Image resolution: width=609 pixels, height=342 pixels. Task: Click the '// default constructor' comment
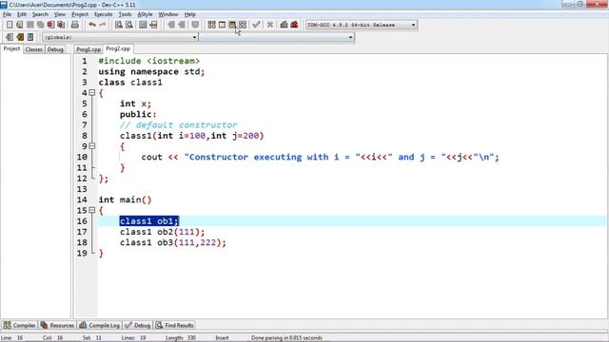point(178,124)
